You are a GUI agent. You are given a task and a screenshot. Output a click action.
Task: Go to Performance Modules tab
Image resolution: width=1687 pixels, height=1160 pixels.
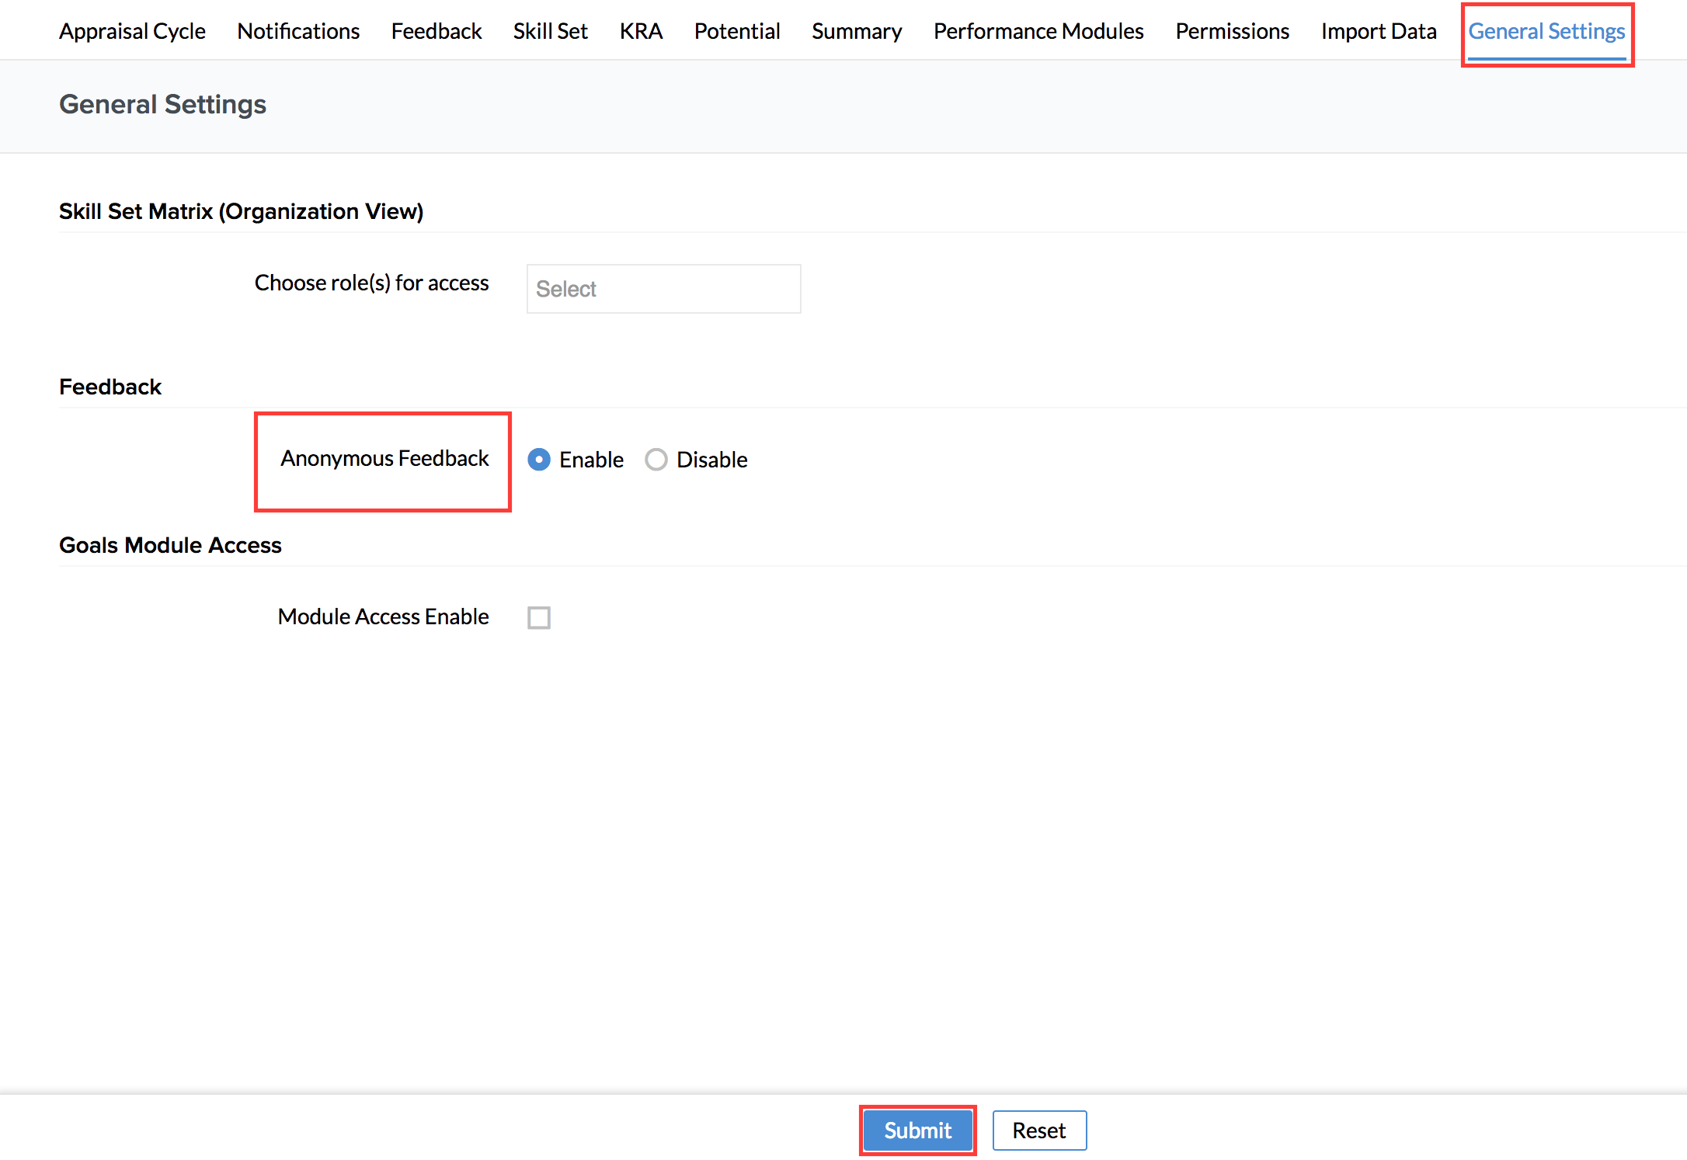click(1038, 31)
